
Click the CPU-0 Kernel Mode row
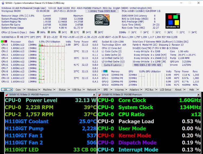point(149,136)
